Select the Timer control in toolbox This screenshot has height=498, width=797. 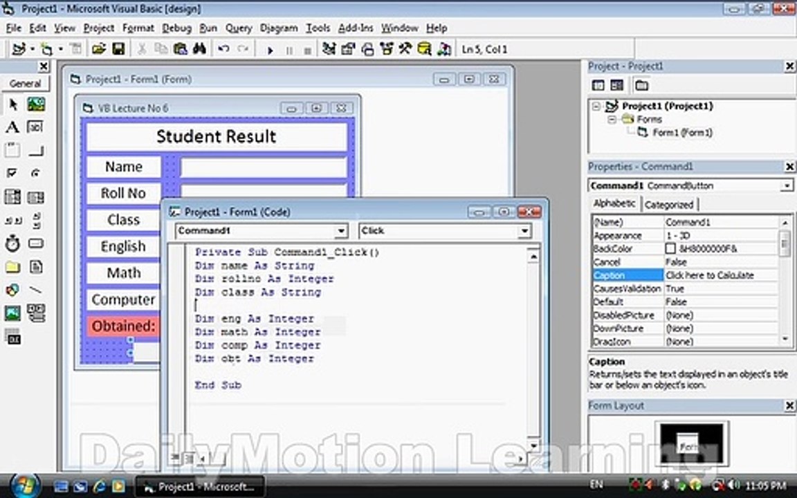(x=12, y=243)
